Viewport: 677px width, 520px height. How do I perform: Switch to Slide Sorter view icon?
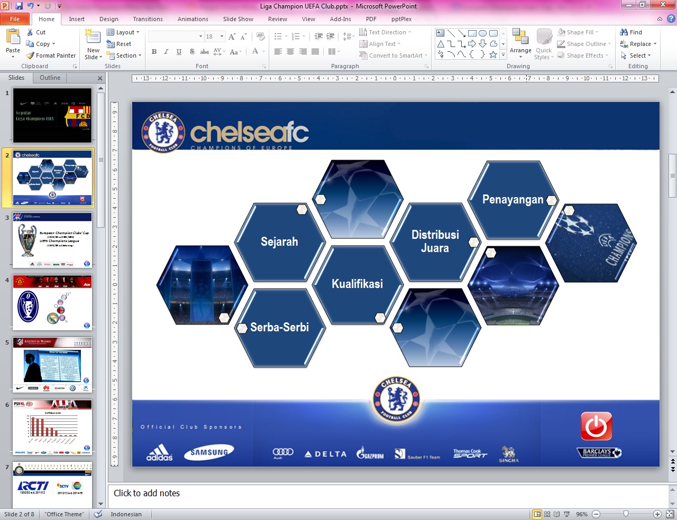547,514
